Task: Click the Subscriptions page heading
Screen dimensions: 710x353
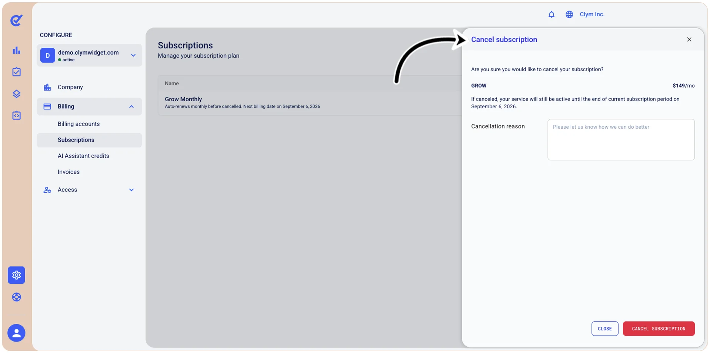Action: pos(185,45)
